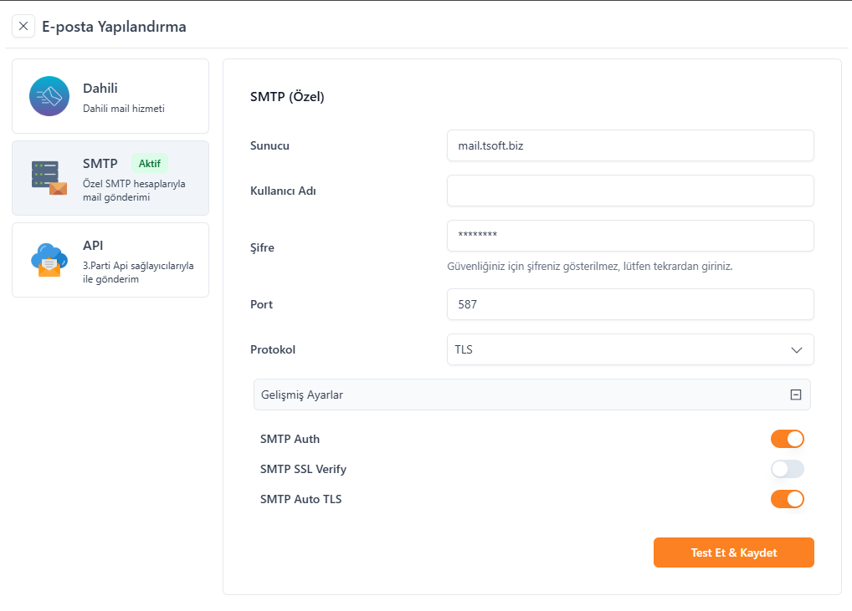Image resolution: width=852 pixels, height=611 pixels.
Task: Close the E-posta Yapılandırma dialog
Action: click(x=23, y=26)
